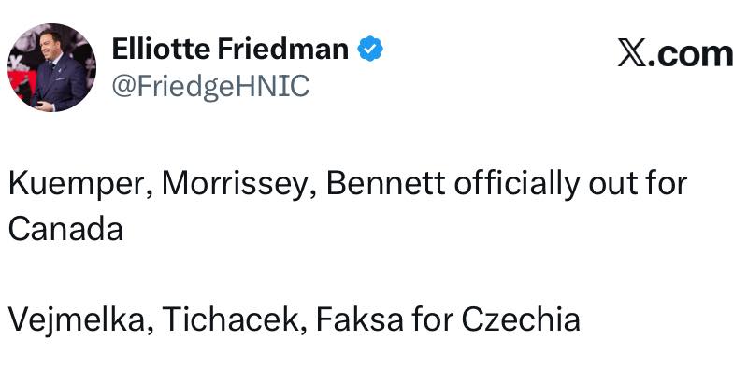Click the X logo in watermark
733x383 pixels.
(x=633, y=53)
